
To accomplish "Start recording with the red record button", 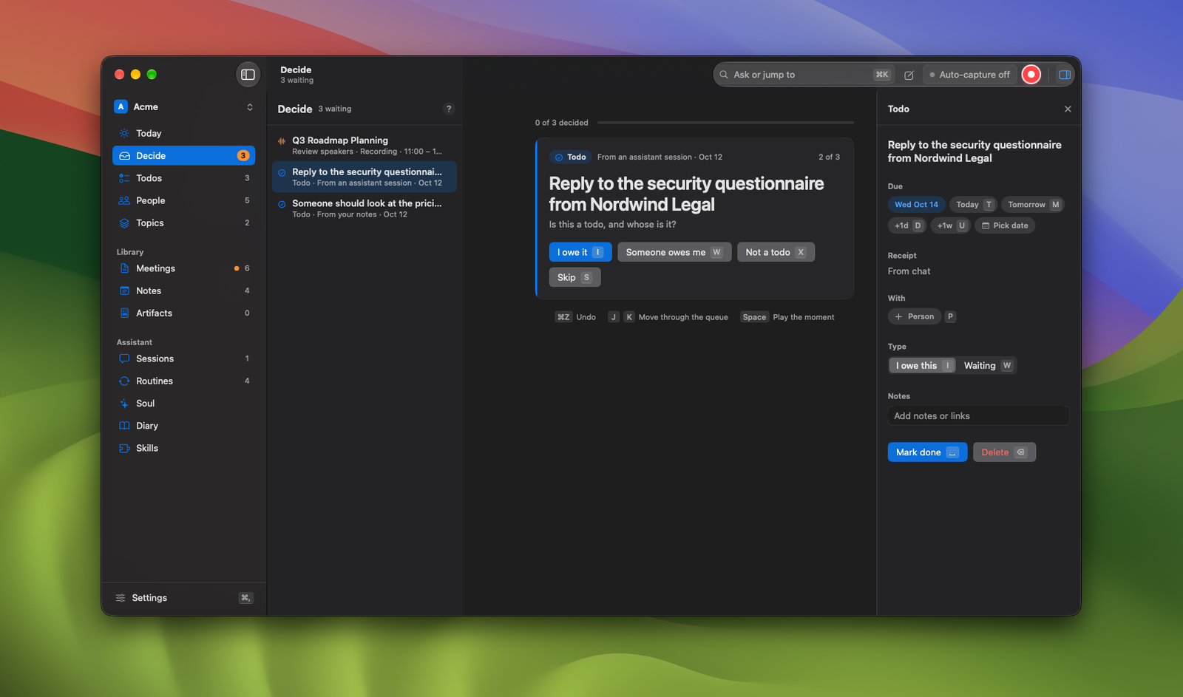I will (1031, 75).
